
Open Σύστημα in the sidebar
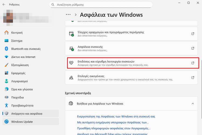tap(17, 41)
